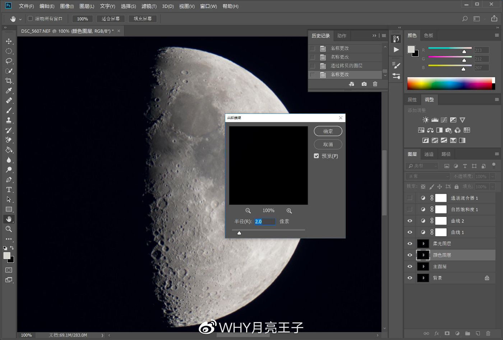Screen dimensions: 503x340
Task: Open search icon in options bar
Action: click(x=465, y=19)
